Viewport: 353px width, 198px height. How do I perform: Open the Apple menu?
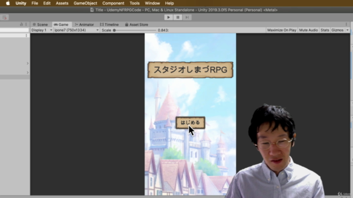(8, 3)
